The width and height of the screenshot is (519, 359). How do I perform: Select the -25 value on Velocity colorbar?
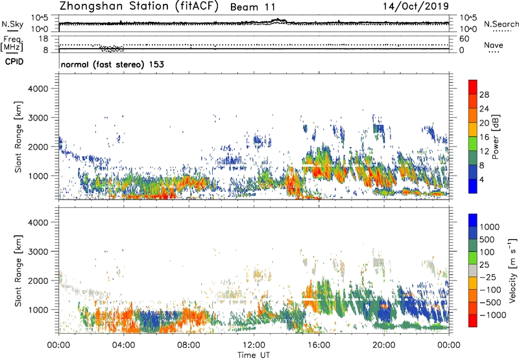488,277
